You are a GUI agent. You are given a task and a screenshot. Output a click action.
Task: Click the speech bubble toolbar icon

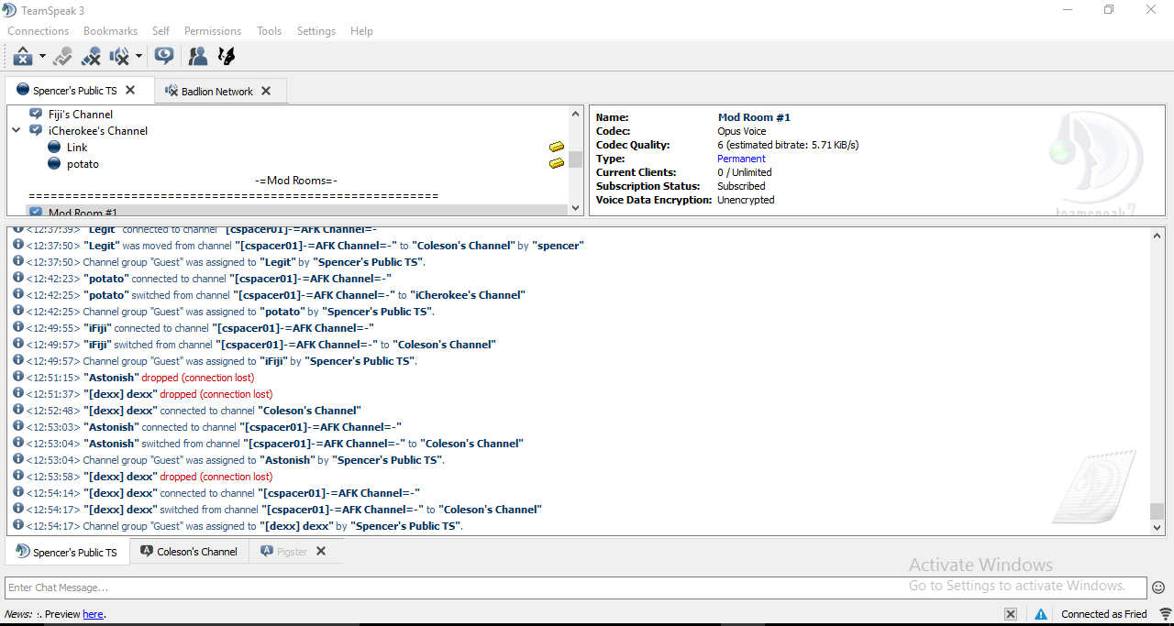[x=164, y=57]
